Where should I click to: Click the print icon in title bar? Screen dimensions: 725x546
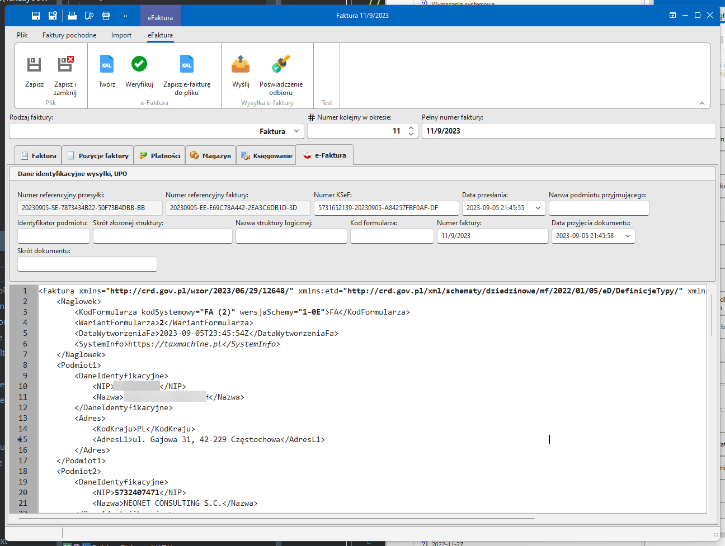[x=72, y=16]
